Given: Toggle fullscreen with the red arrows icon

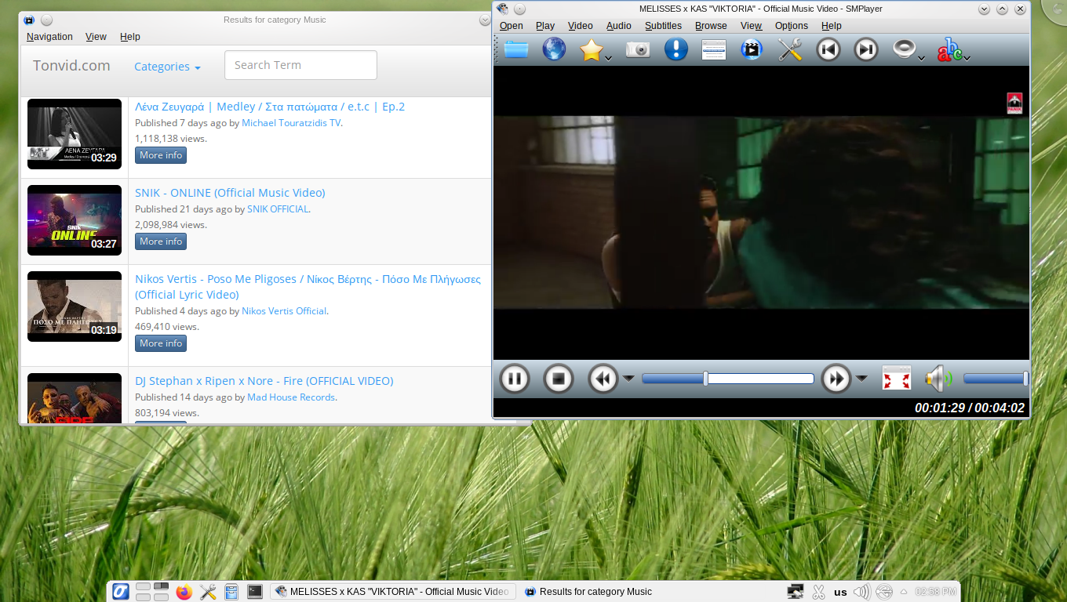Looking at the screenshot, I should click(x=897, y=379).
